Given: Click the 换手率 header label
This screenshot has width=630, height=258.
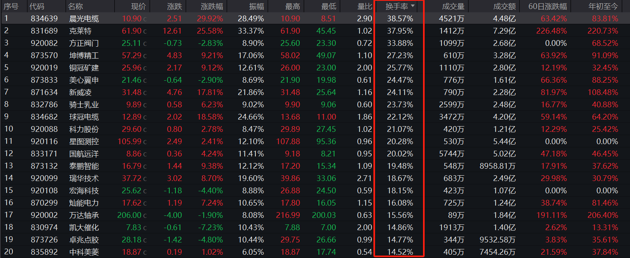Looking at the screenshot, I should [397, 6].
